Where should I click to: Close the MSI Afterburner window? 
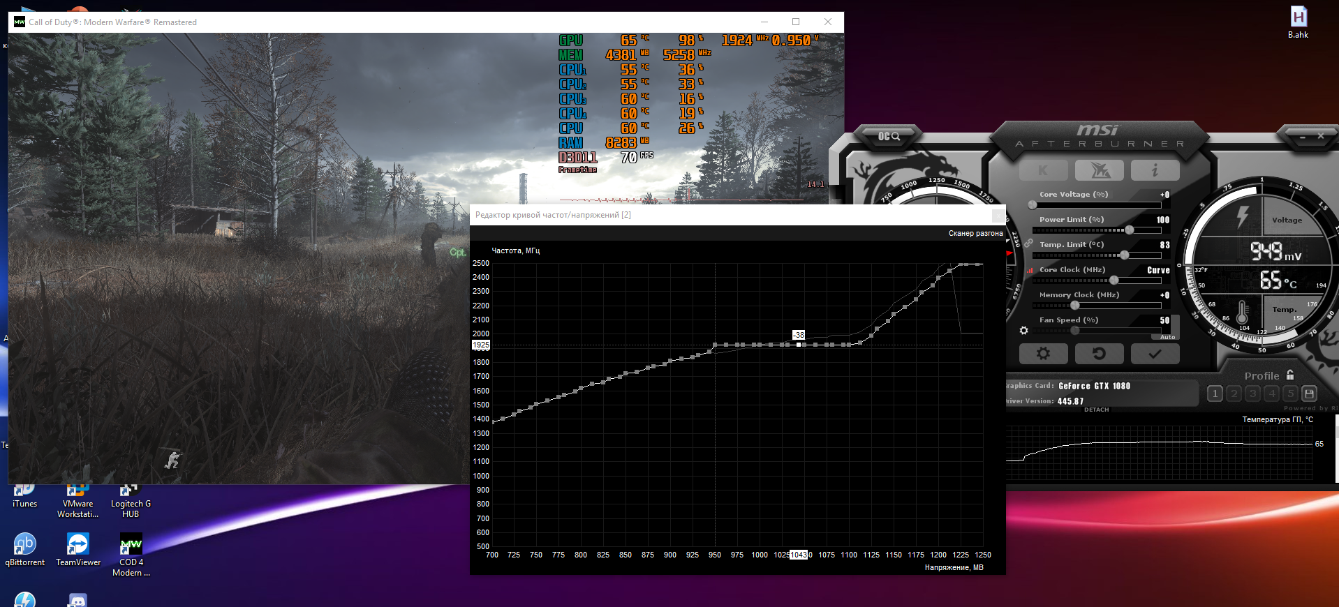tap(1320, 137)
